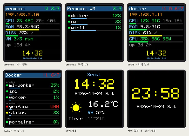189x136 pixels.
Task: Click the GPU 35% green usage bar
Action: [139, 42]
